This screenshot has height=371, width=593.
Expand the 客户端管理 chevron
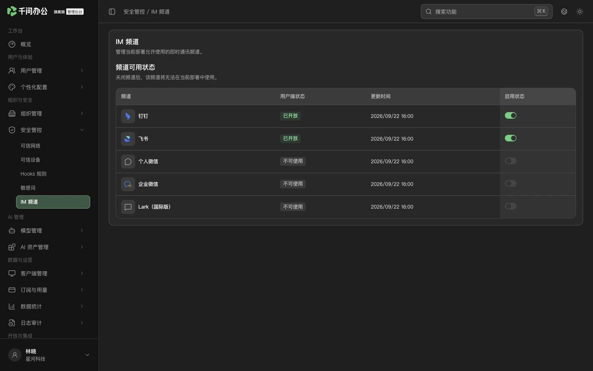(x=82, y=273)
